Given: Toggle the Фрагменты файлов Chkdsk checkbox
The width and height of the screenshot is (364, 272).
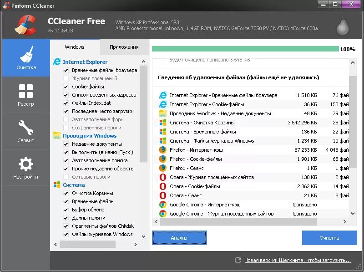Looking at the screenshot, I should [x=66, y=226].
